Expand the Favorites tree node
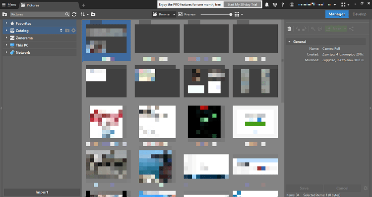The image size is (372, 197). click(6, 23)
